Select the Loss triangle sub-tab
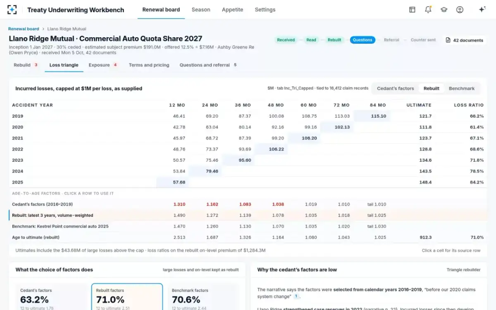Image resolution: width=496 pixels, height=310 pixels. [64, 65]
